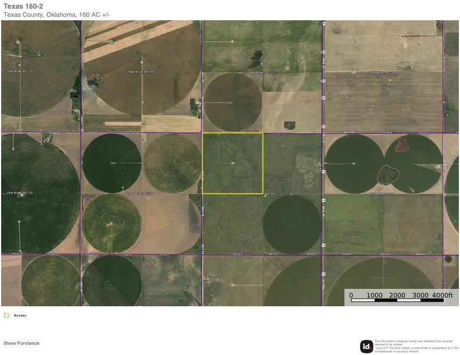The image size is (460, 355).
Task: Click the red-brown pond in right crop circle
Action: click(x=402, y=144)
